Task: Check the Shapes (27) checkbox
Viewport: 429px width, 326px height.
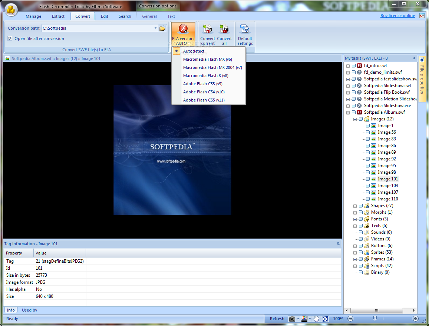Action: (x=361, y=206)
